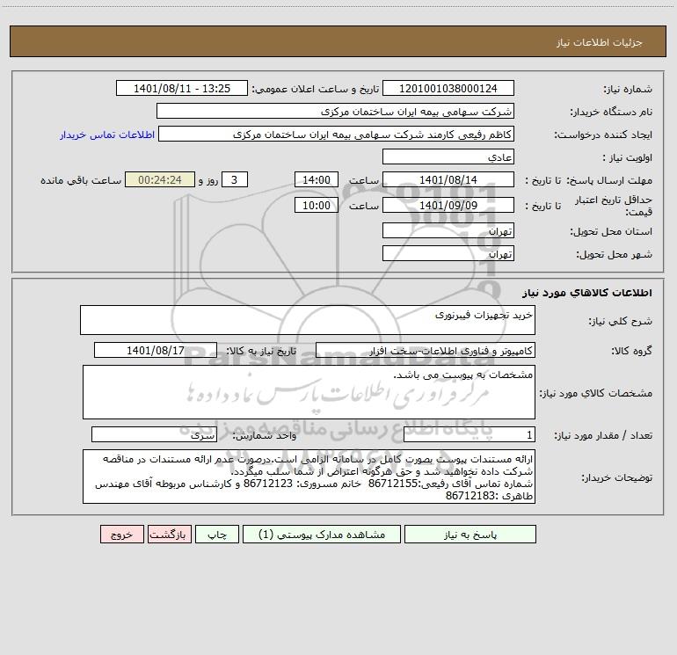677x655 pixels.
Task: Click the priority field عادی
Action: coord(448,157)
